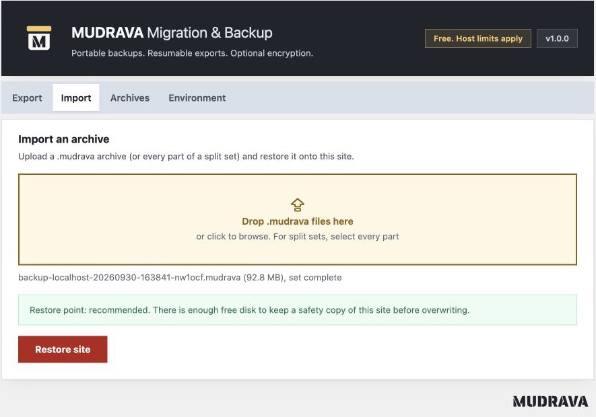
Task: Click the Restore point recommended notice
Action: pyautogui.click(x=298, y=310)
